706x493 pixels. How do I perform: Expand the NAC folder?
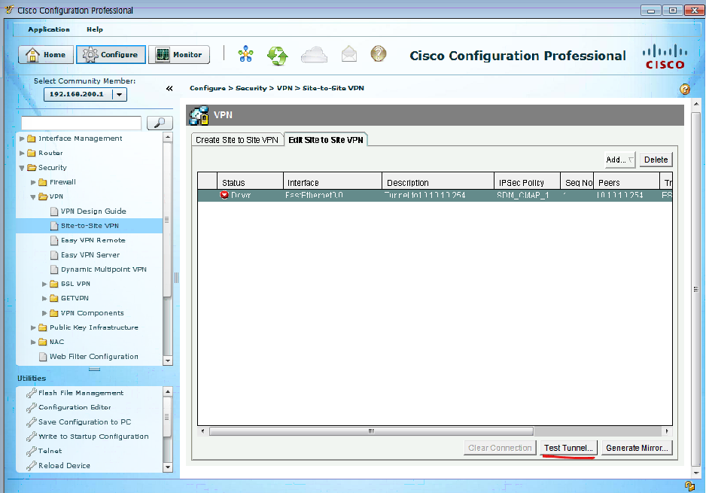pos(33,342)
